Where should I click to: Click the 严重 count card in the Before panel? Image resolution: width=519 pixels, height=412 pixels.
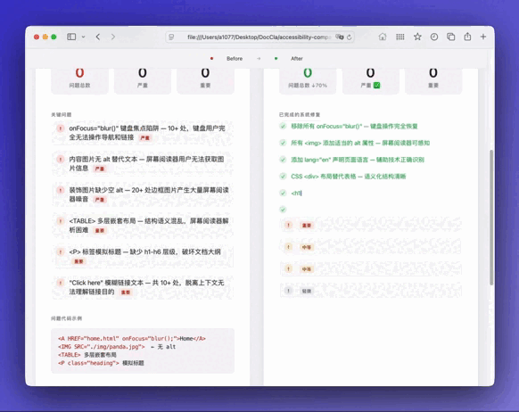(x=143, y=80)
